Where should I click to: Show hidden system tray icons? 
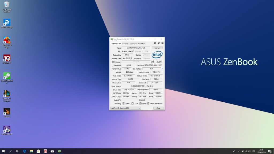coord(239,151)
